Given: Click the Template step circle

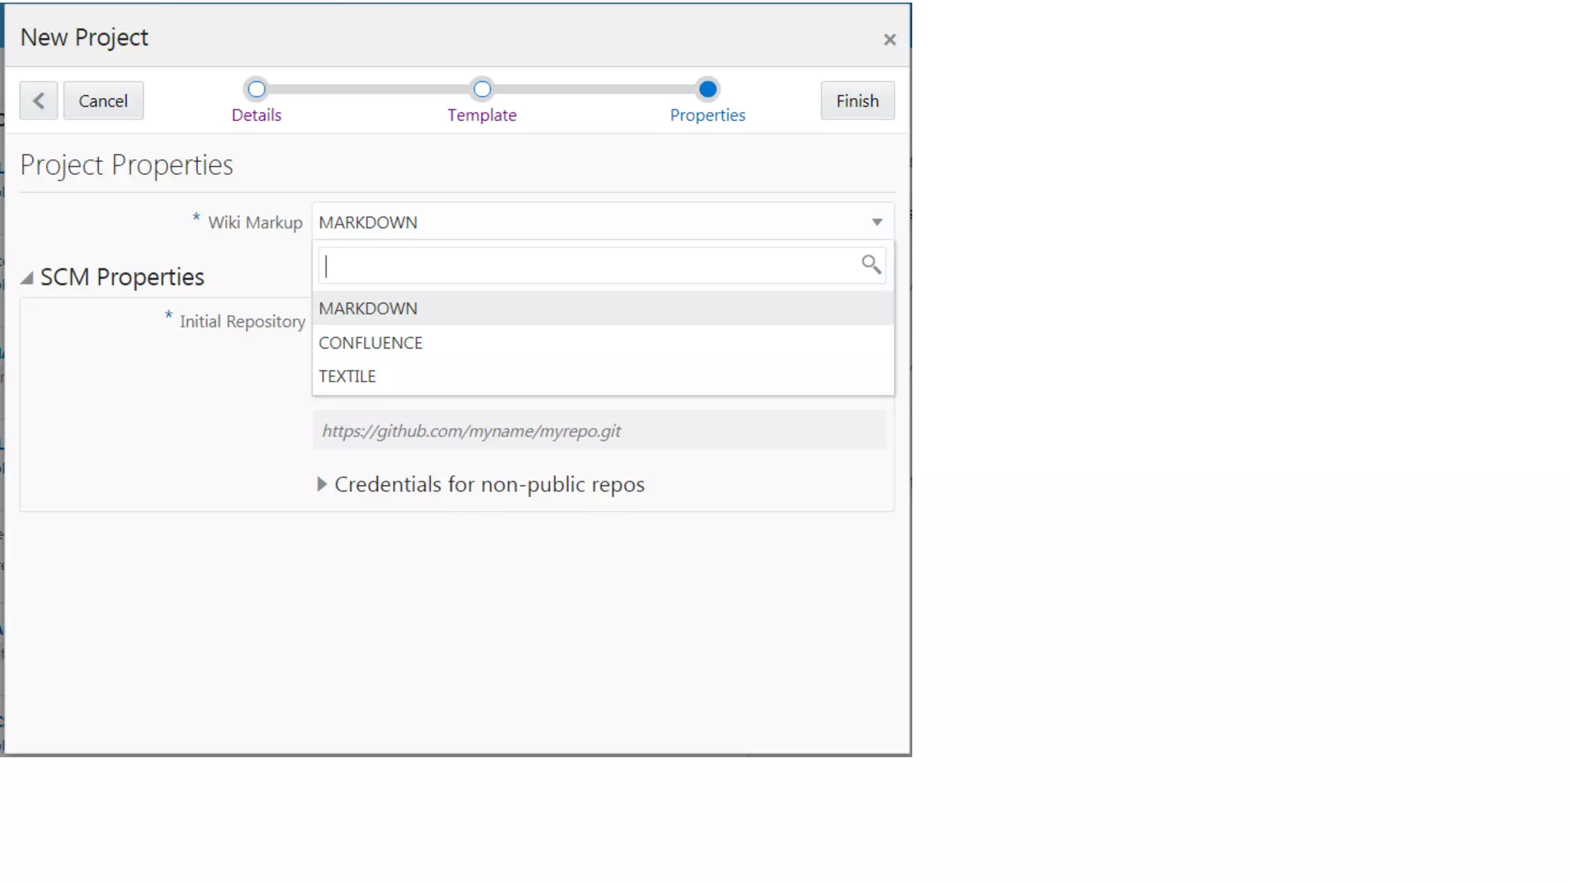Looking at the screenshot, I should point(481,90).
